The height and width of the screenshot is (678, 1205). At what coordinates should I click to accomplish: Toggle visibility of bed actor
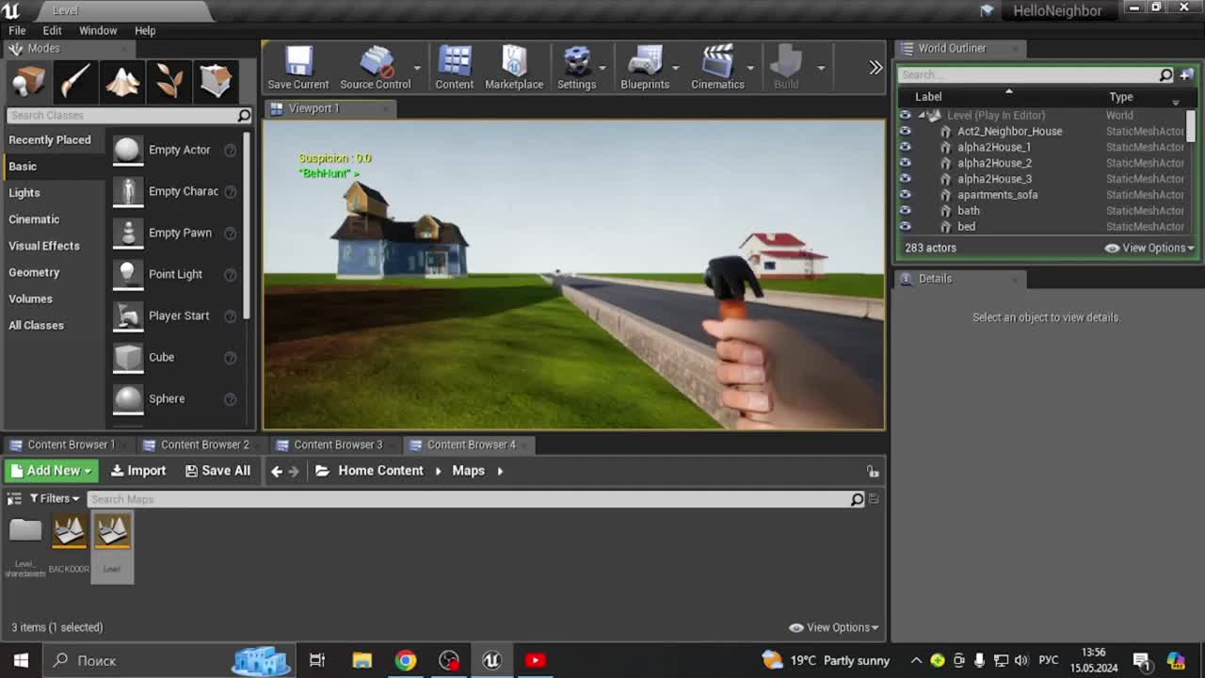point(906,227)
